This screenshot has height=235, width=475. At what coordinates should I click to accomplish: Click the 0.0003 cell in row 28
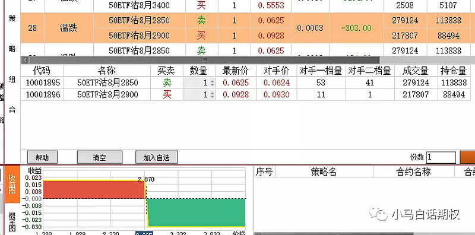pyautogui.click(x=310, y=28)
